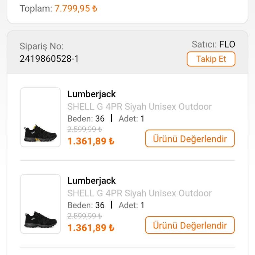
Task: Open the shoe thumbnail with yellow accents
Action: point(41,117)
